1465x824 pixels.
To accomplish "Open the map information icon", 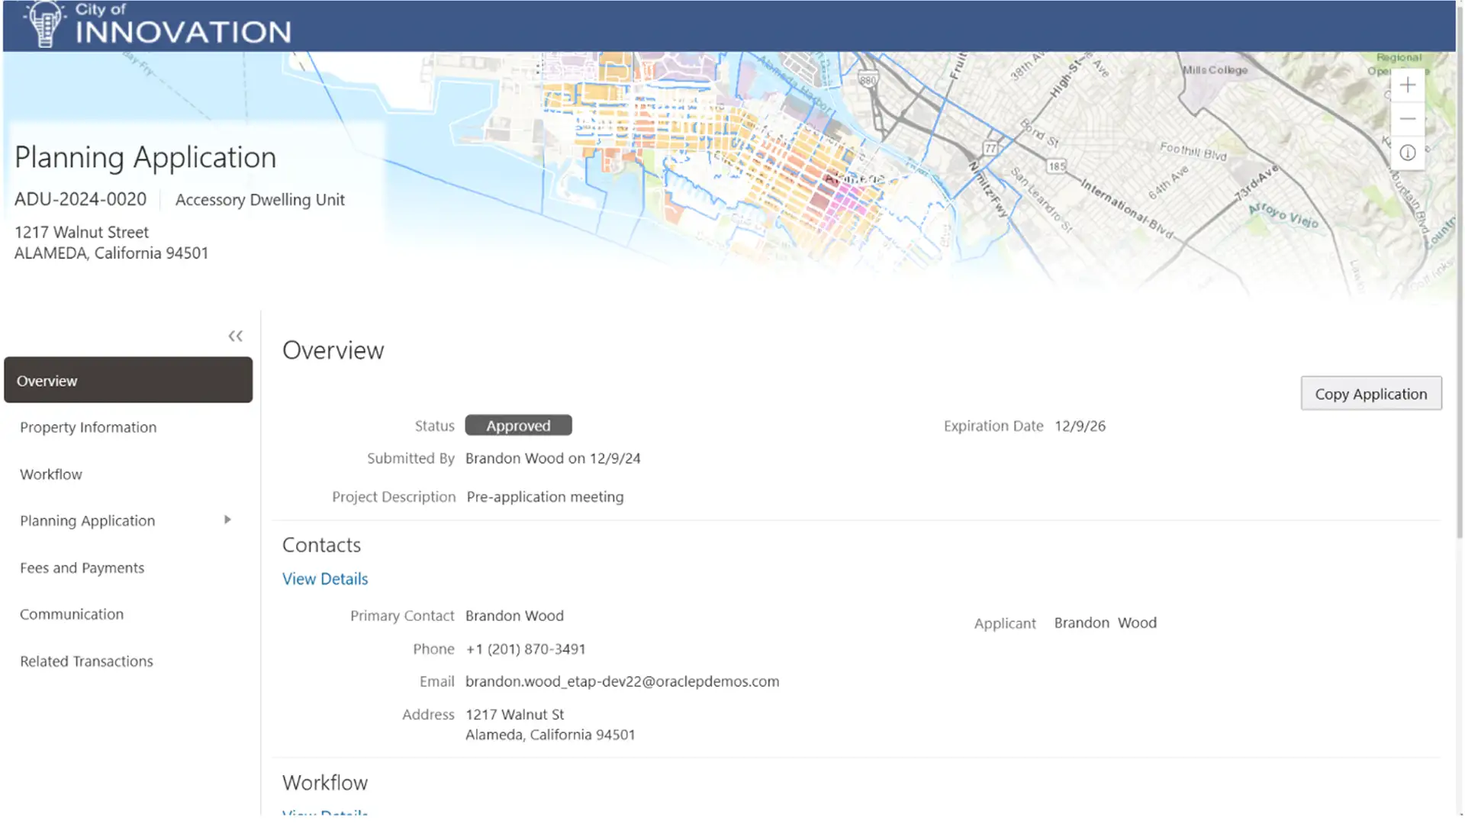I will (x=1408, y=153).
